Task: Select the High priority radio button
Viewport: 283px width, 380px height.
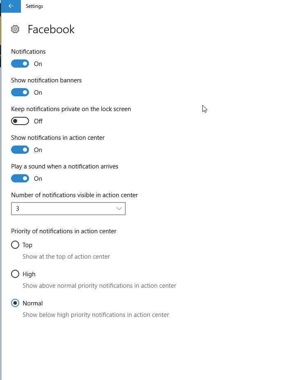Action: [15, 274]
